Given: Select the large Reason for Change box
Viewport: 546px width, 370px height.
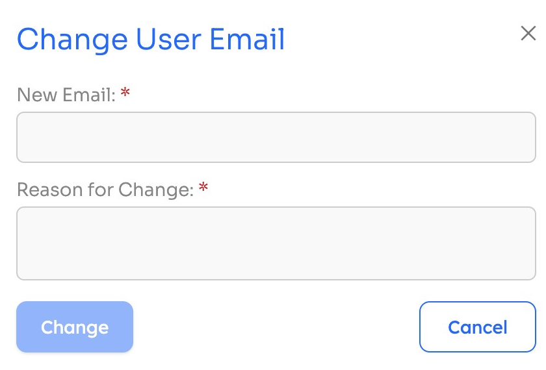Looking at the screenshot, I should point(276,243).
